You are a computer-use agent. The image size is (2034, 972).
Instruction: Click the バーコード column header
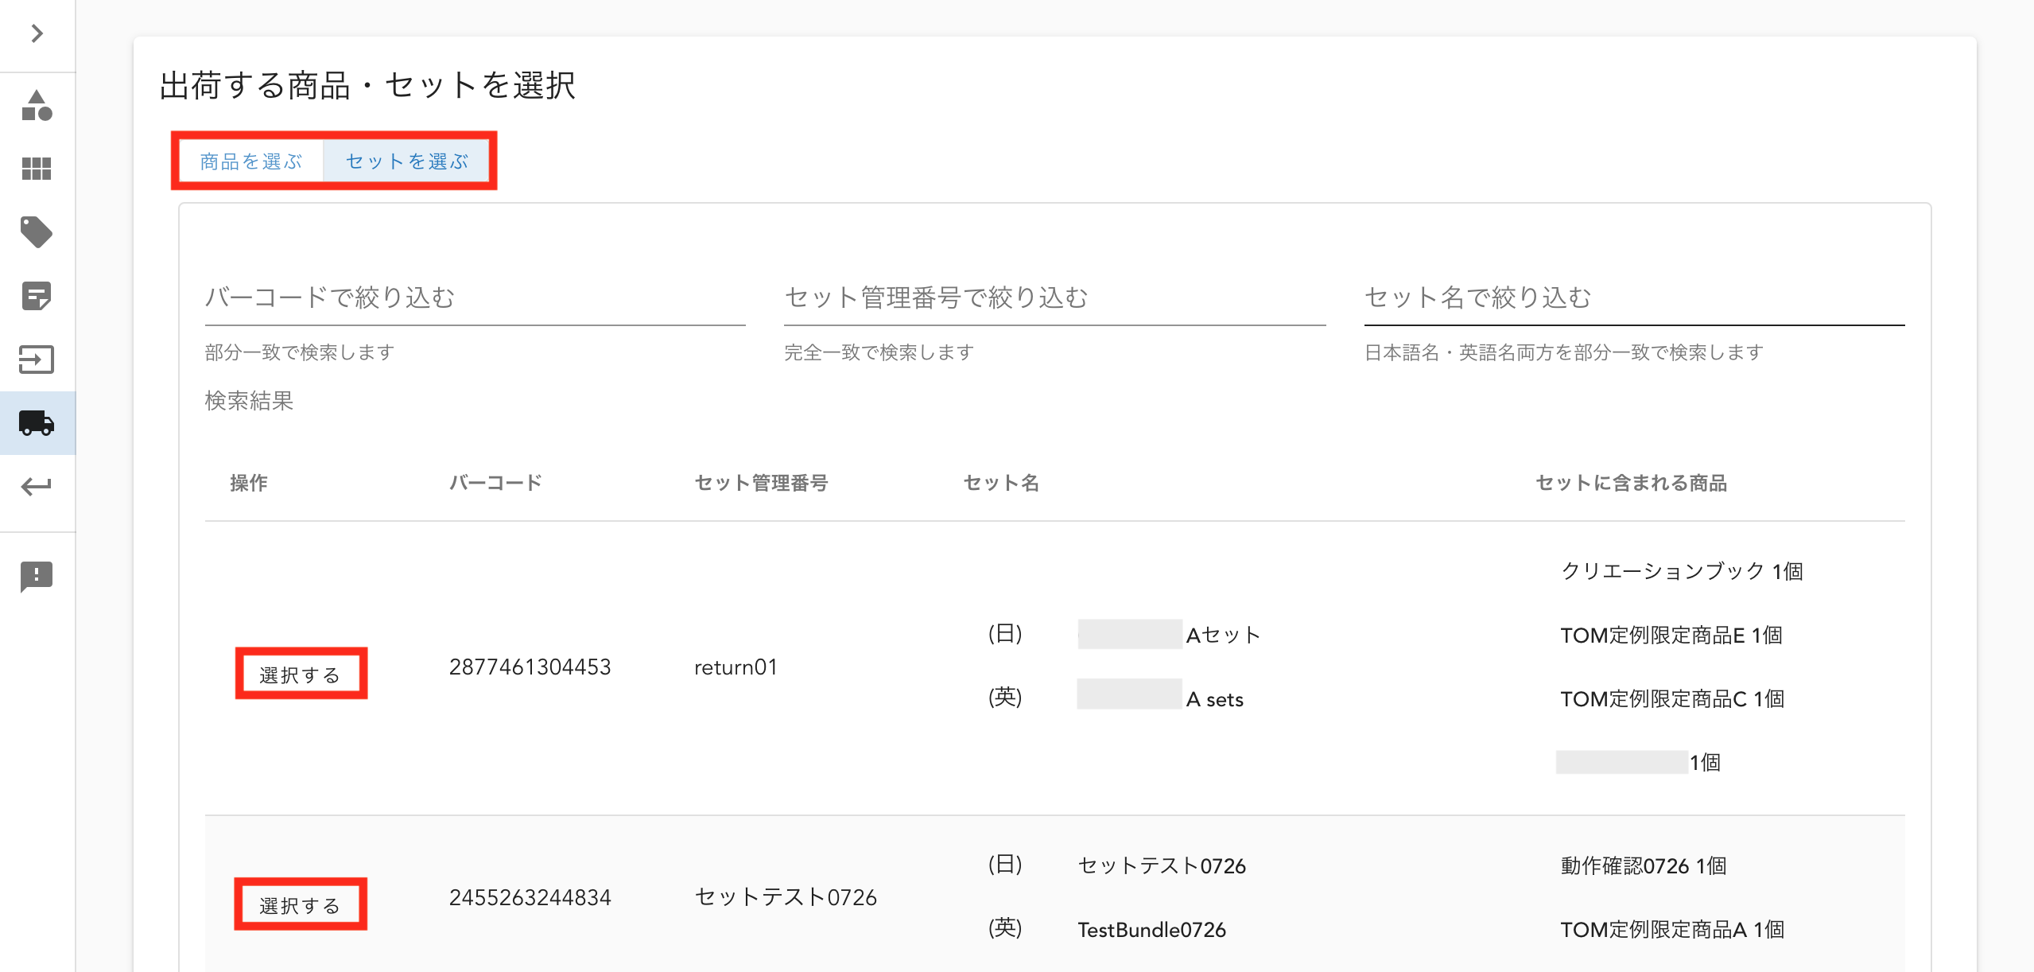coord(495,483)
